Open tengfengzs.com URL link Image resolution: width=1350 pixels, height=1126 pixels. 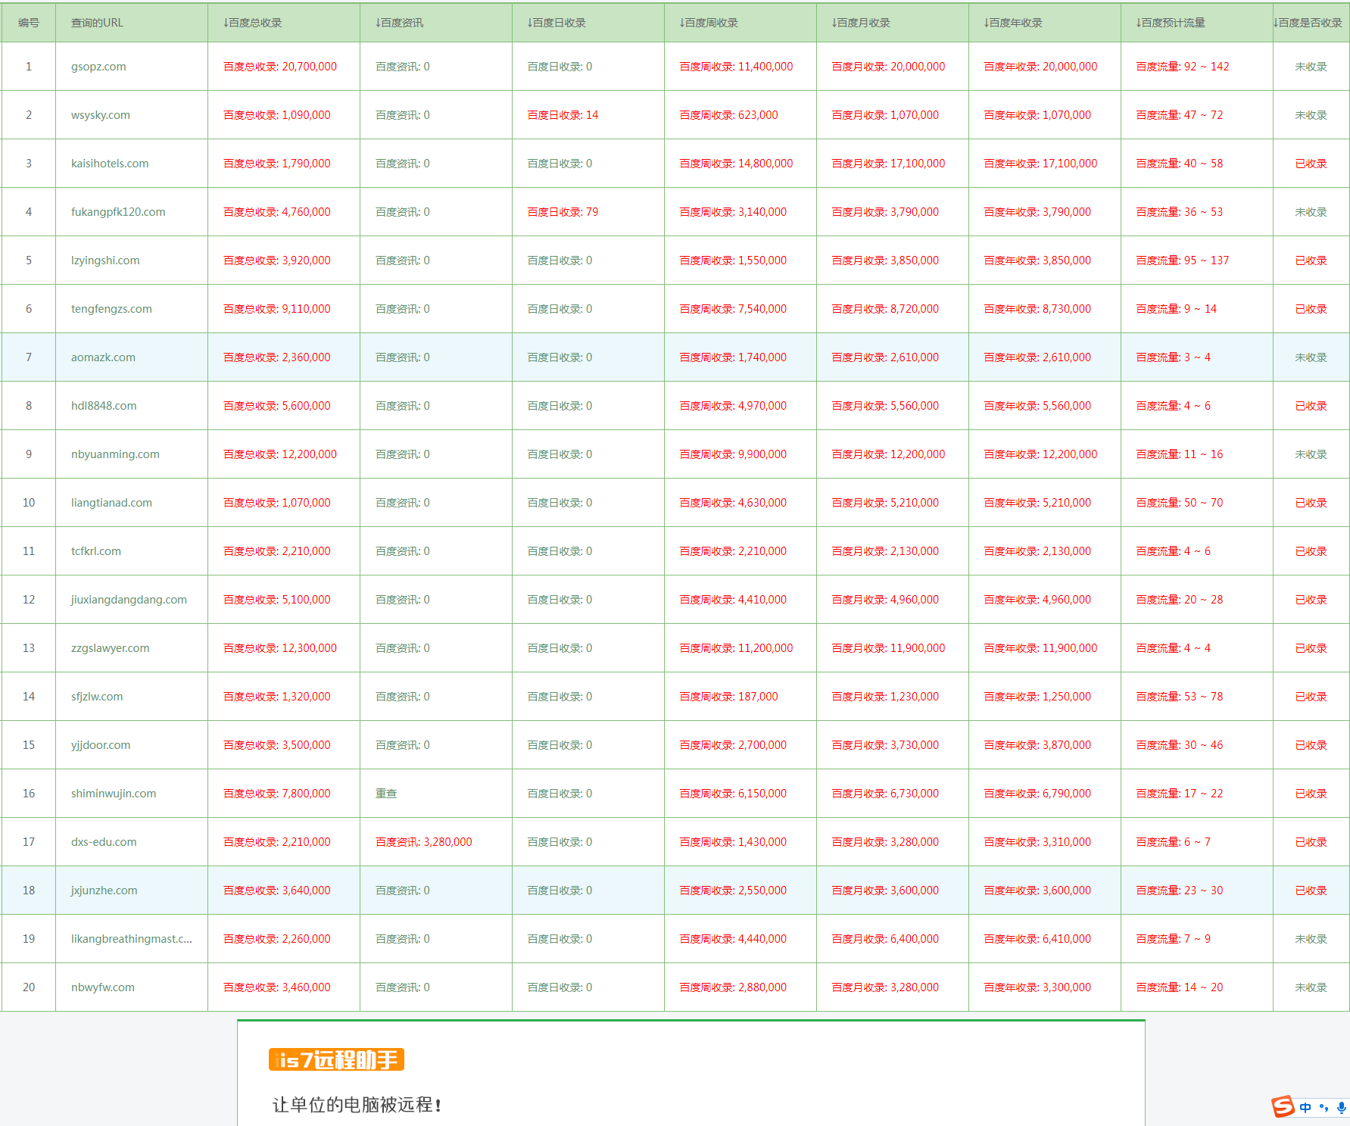pyautogui.click(x=111, y=309)
